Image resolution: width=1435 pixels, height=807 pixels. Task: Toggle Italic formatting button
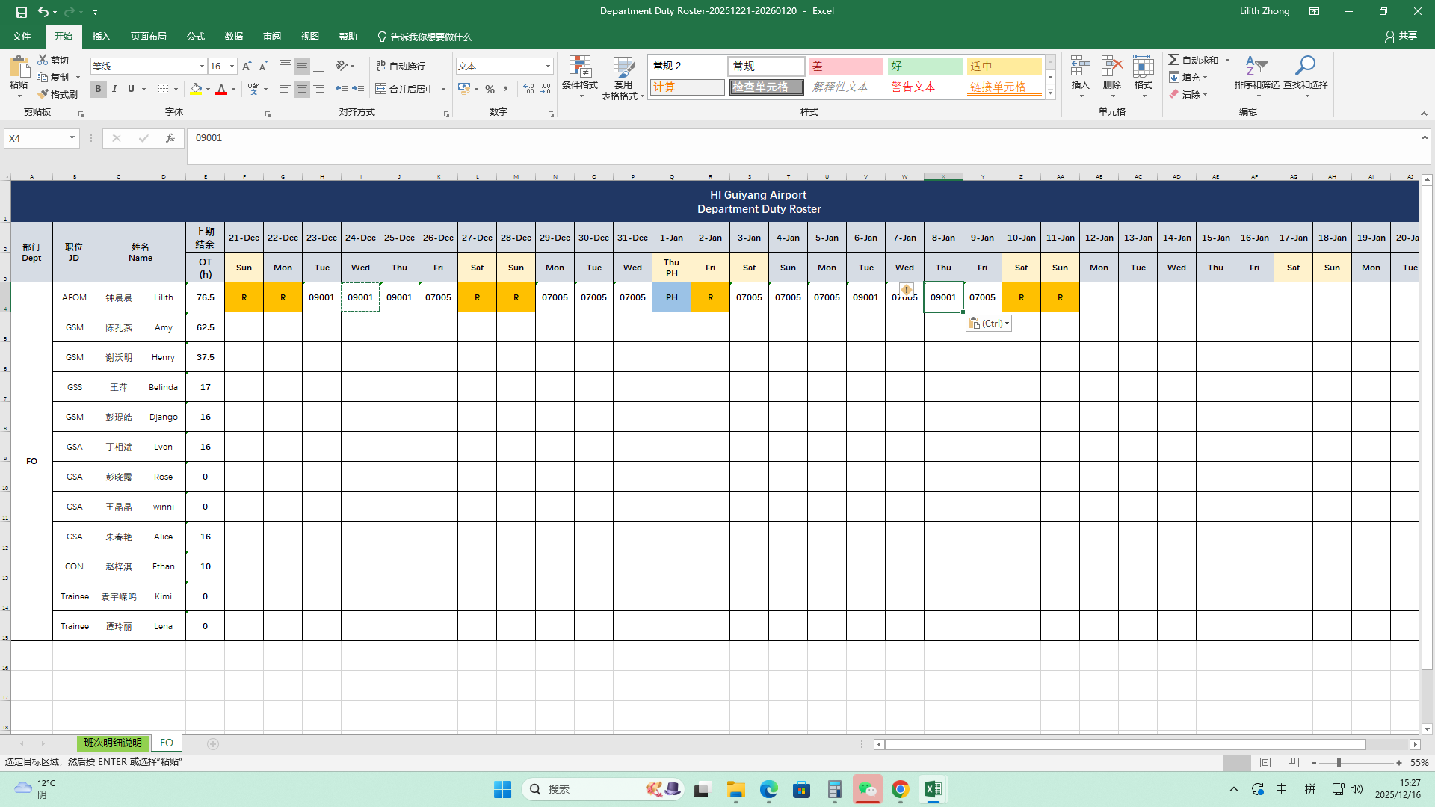click(x=114, y=89)
